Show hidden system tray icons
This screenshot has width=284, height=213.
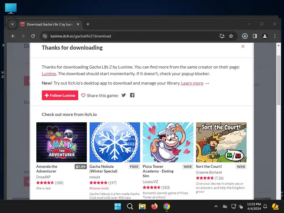tap(216, 206)
